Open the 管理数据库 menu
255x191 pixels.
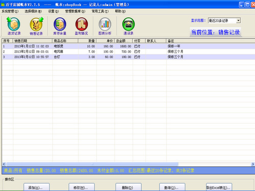75,11
